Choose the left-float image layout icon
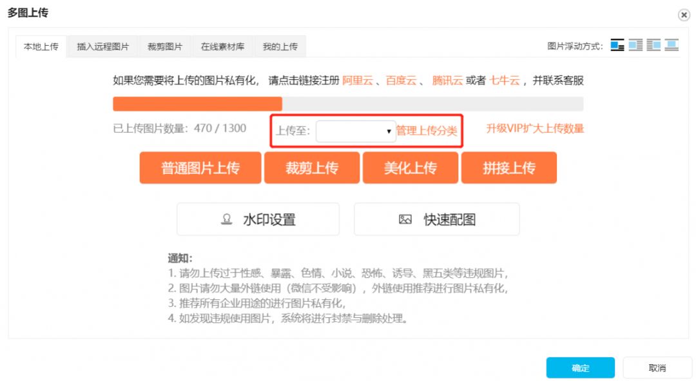The height and width of the screenshot is (381, 696). tap(636, 46)
